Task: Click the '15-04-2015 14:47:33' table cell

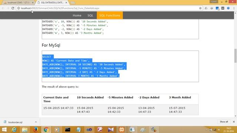Action: coord(59,108)
